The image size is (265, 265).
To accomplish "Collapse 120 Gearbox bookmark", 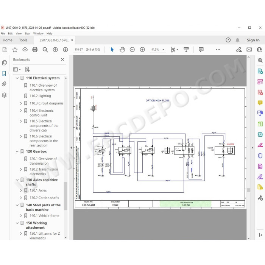I will [17, 151].
